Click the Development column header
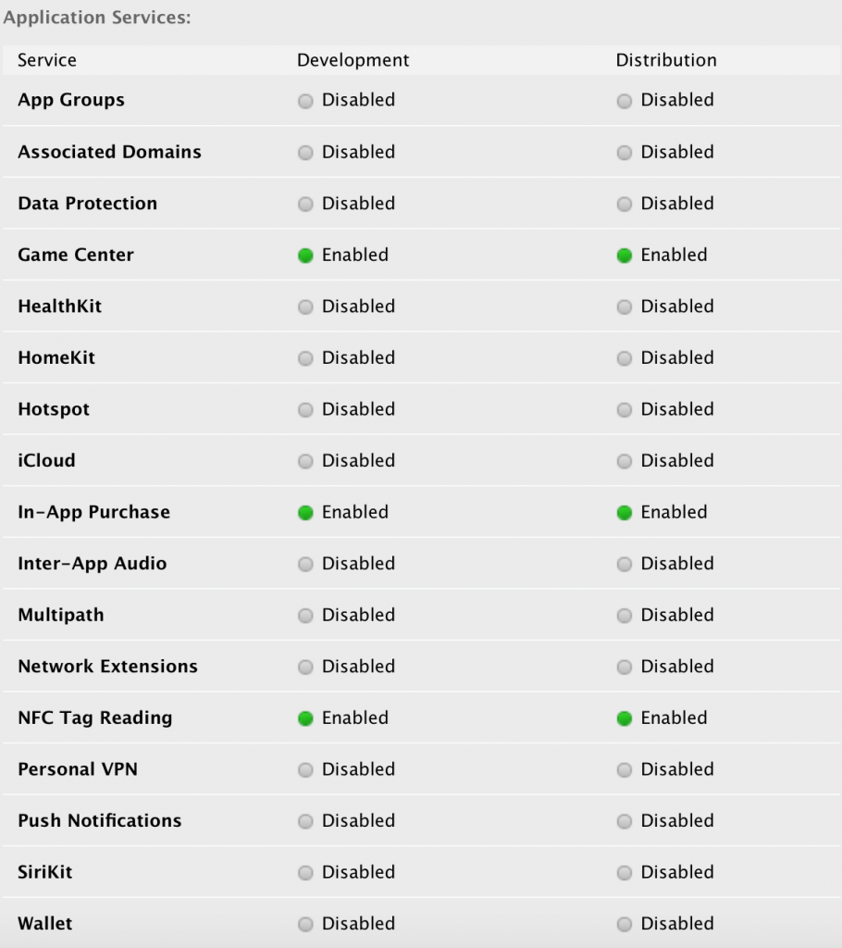 353,60
